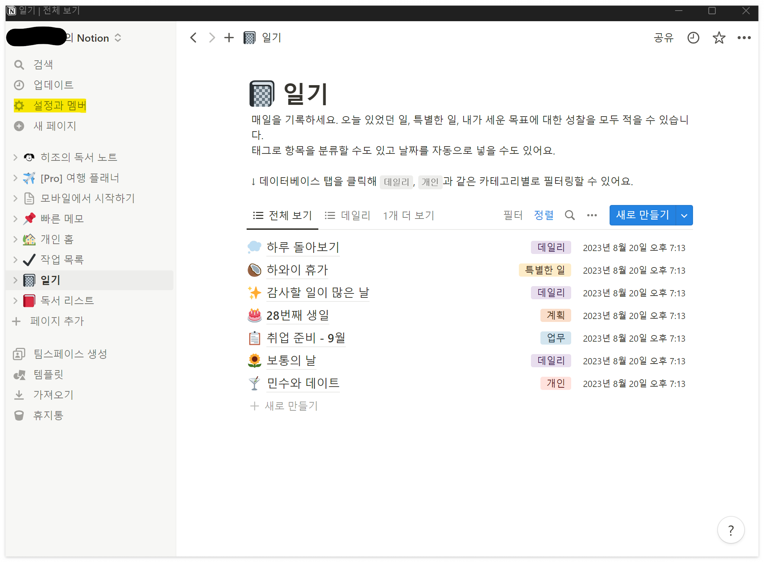This screenshot has width=764, height=562.
Task: Click the database search magnifier icon
Action: [x=569, y=215]
